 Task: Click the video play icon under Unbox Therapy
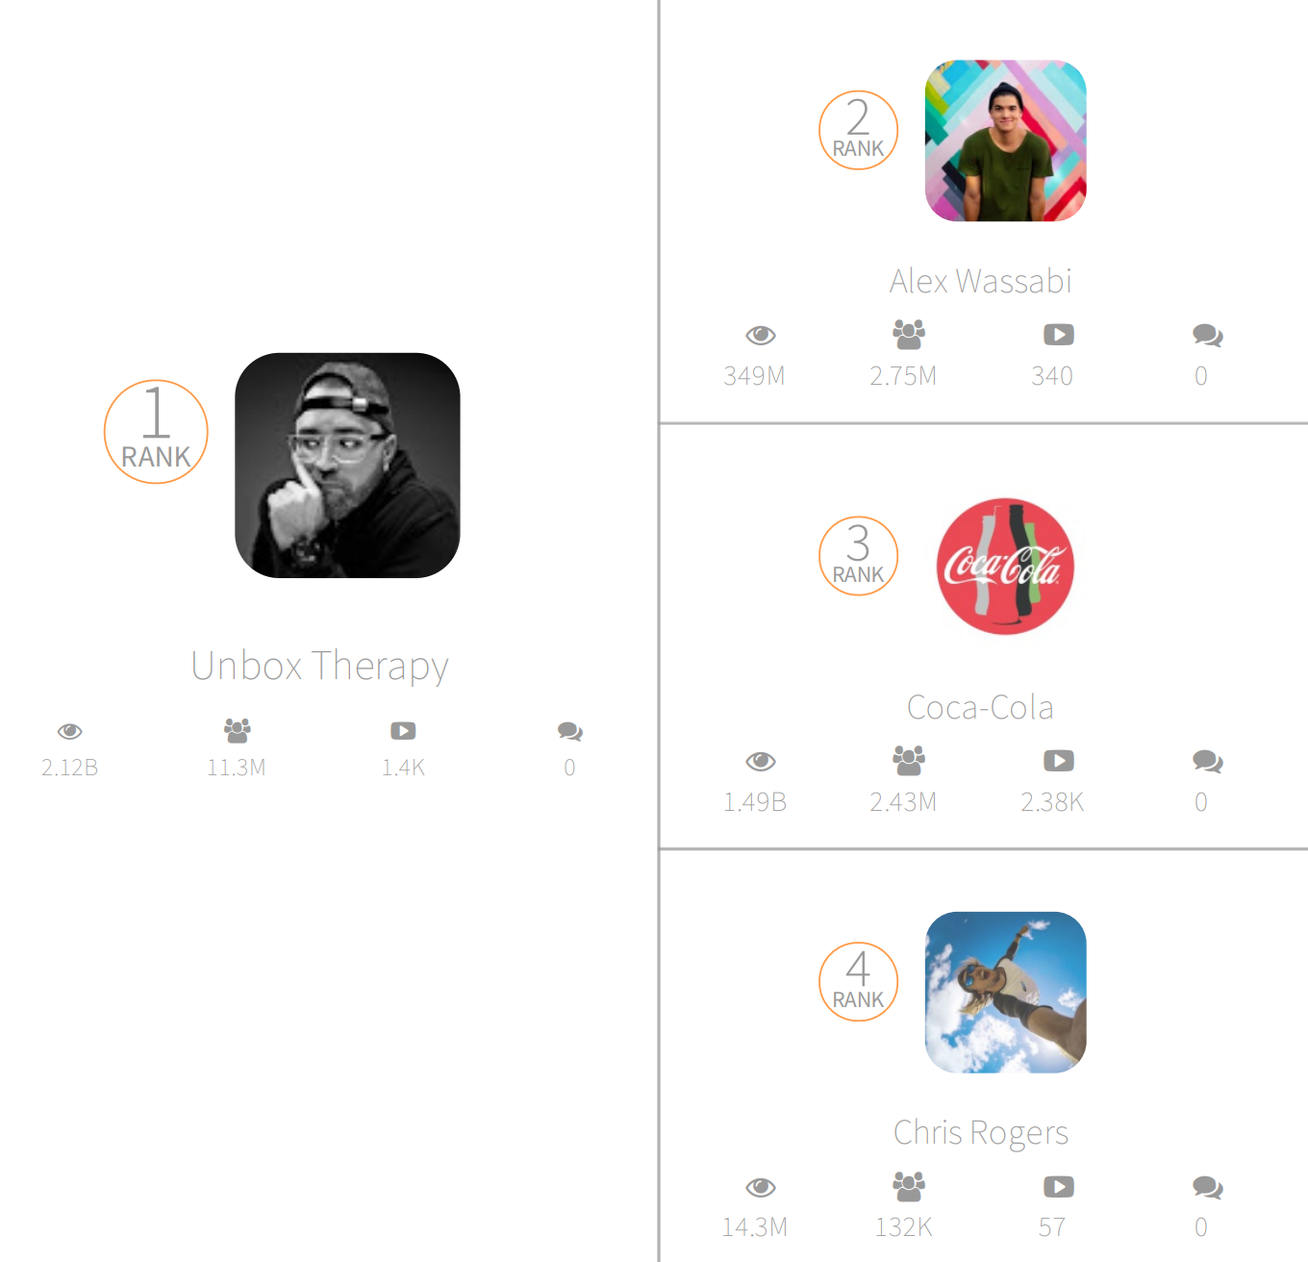[403, 731]
